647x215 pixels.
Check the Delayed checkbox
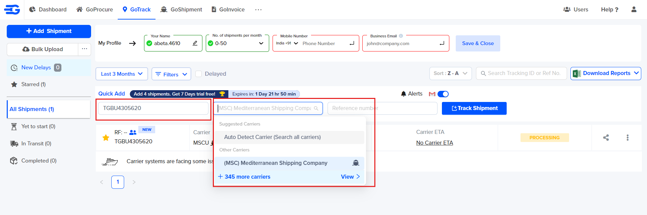pyautogui.click(x=199, y=74)
